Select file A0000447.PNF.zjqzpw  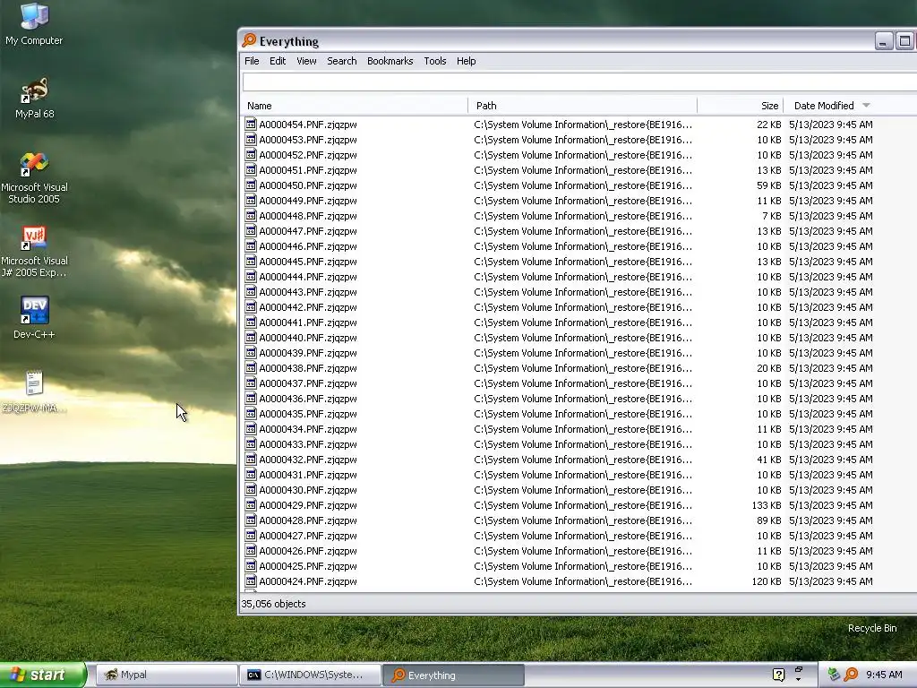[308, 230]
